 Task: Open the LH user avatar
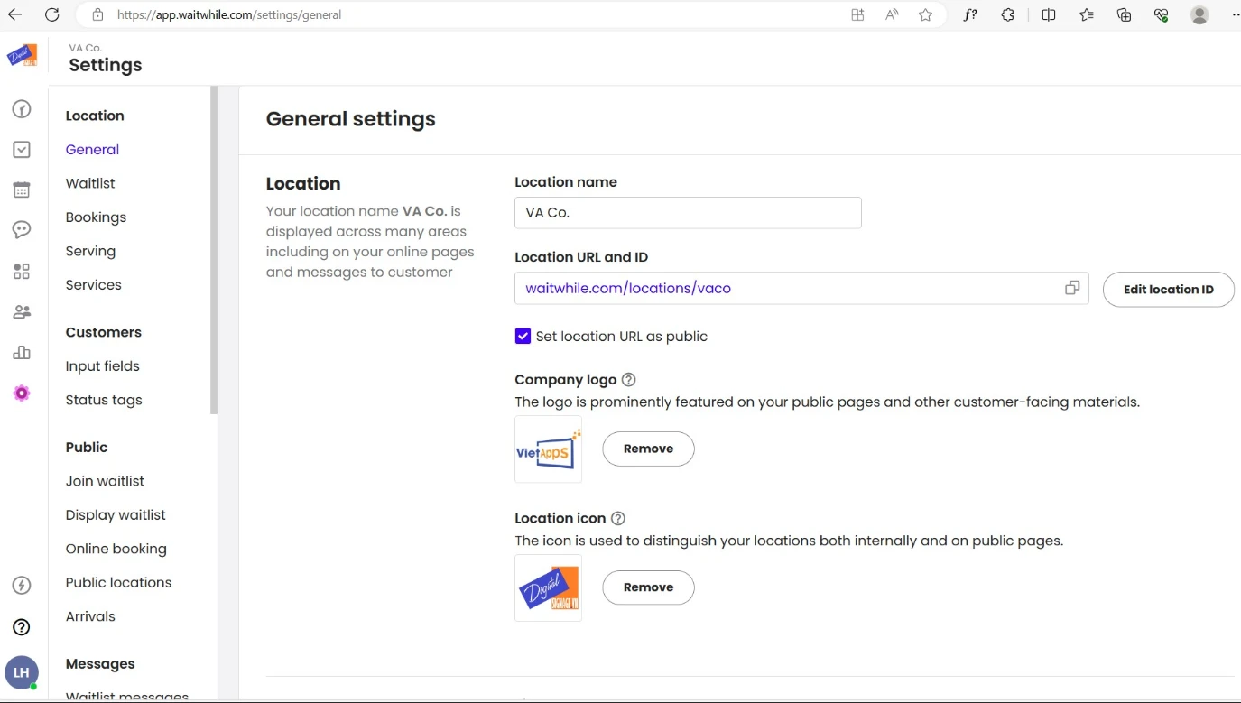pyautogui.click(x=22, y=672)
